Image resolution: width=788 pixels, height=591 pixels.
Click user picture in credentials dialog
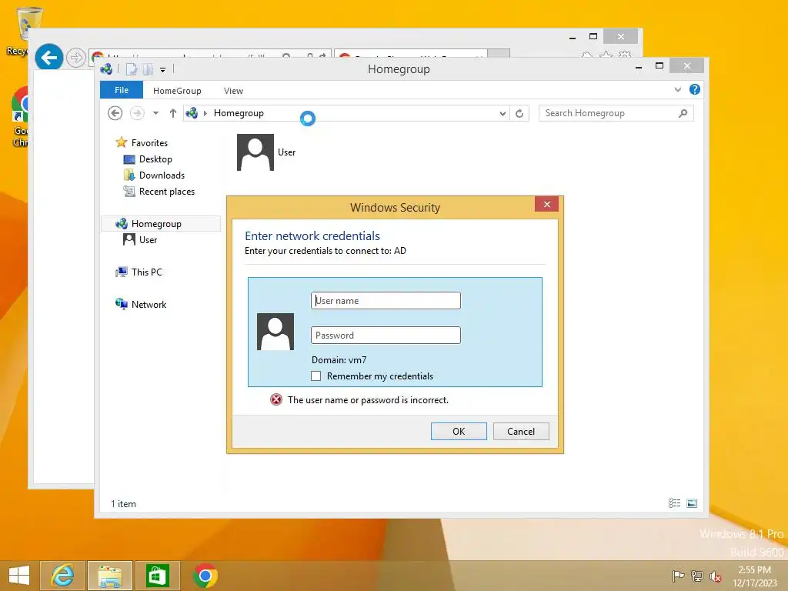pyautogui.click(x=275, y=332)
